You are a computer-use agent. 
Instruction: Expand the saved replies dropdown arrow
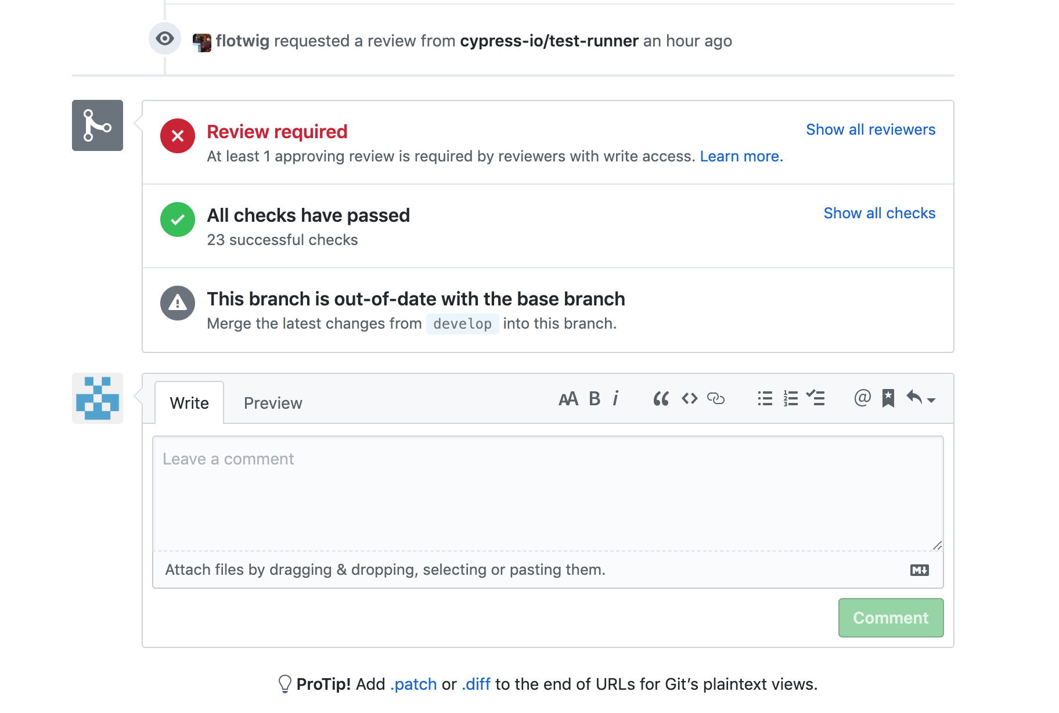point(930,401)
